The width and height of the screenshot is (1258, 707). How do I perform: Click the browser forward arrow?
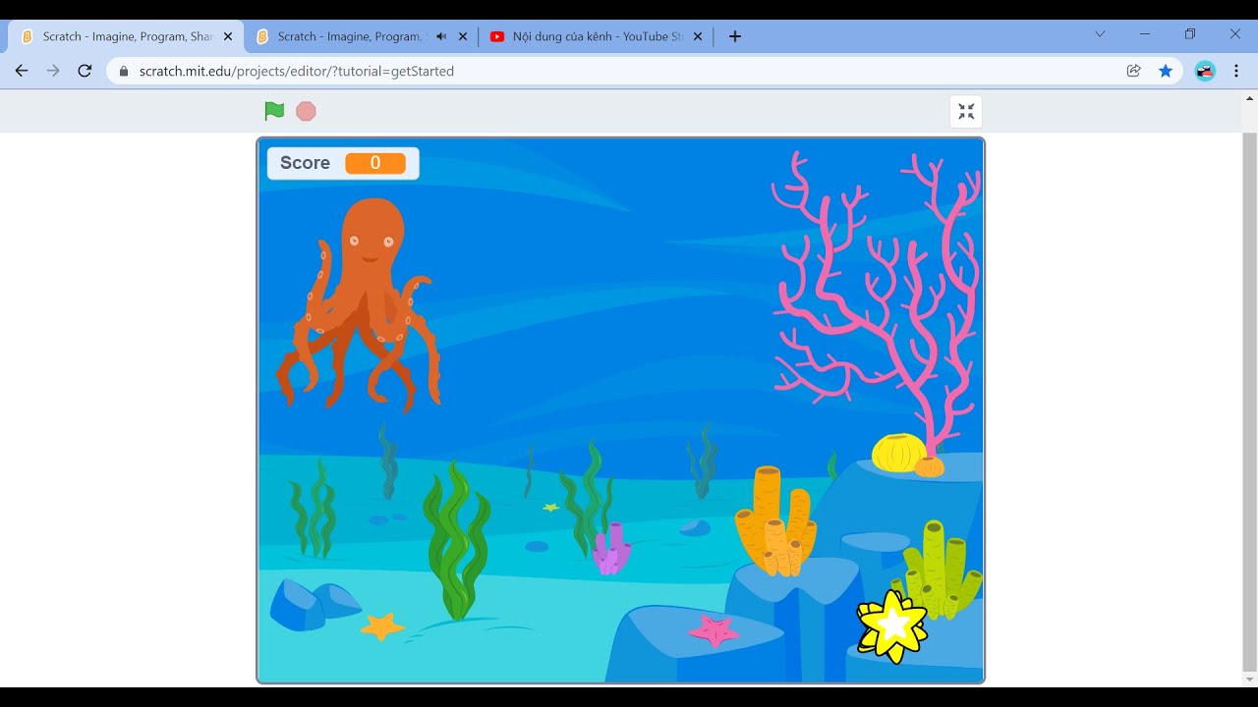[53, 71]
